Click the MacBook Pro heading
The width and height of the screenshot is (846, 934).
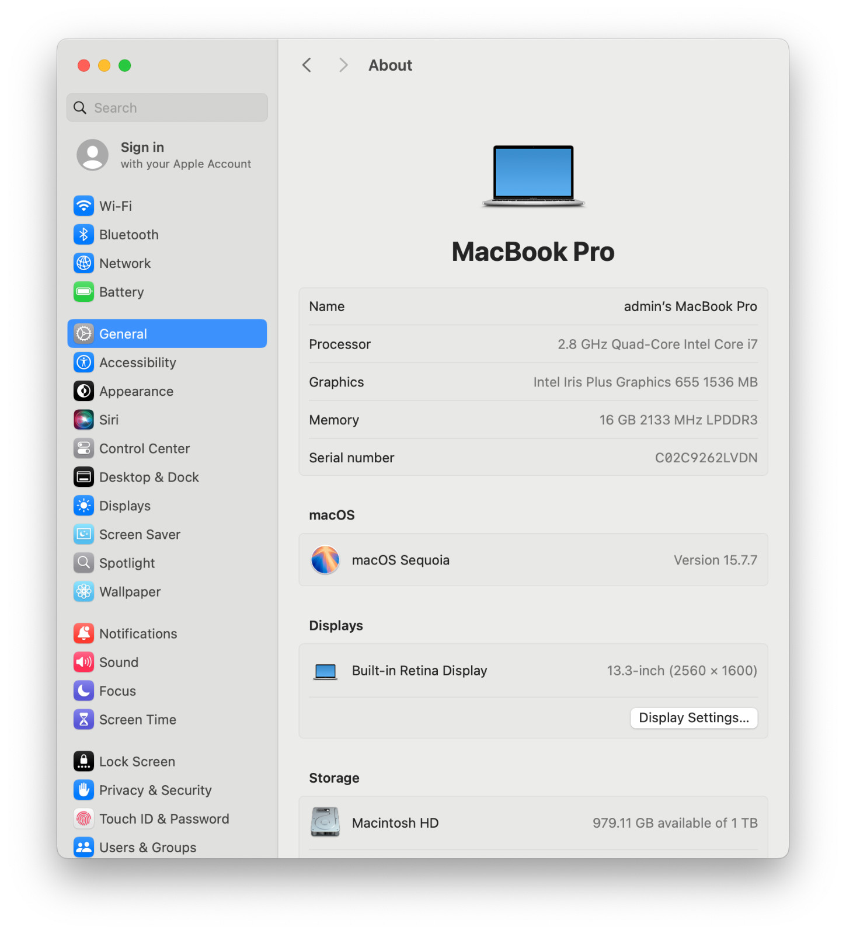(x=533, y=252)
